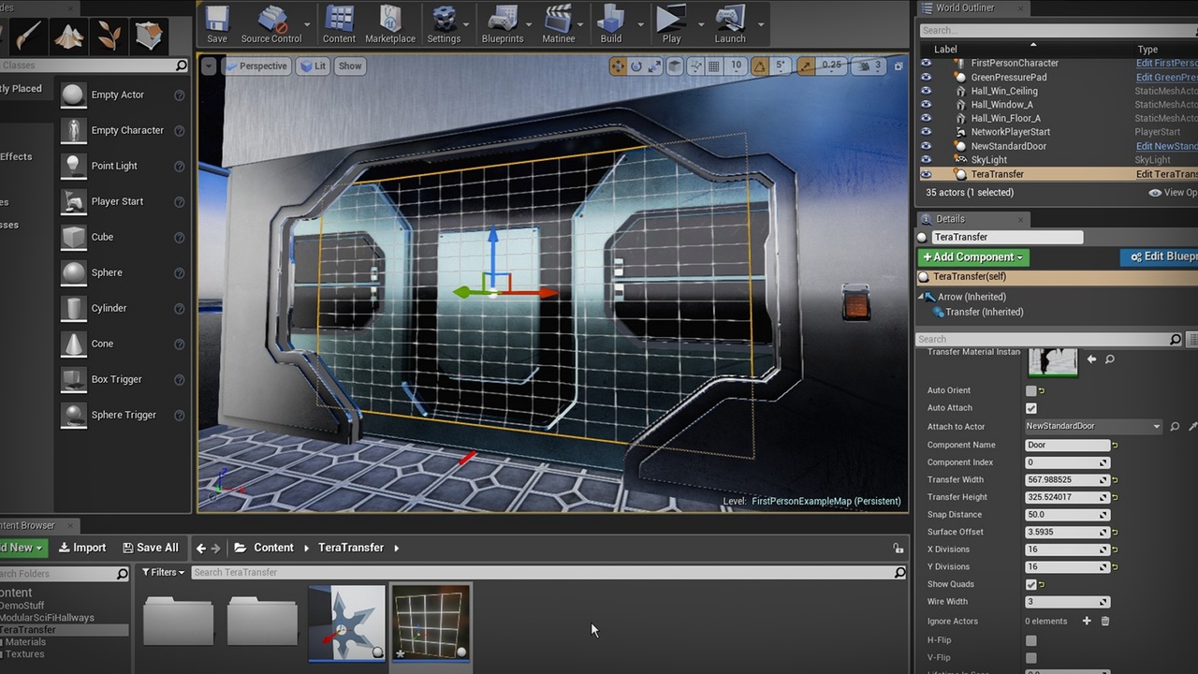Toggle rotation snapping icon in viewport
This screenshot has height=674, width=1198.
[x=759, y=66]
